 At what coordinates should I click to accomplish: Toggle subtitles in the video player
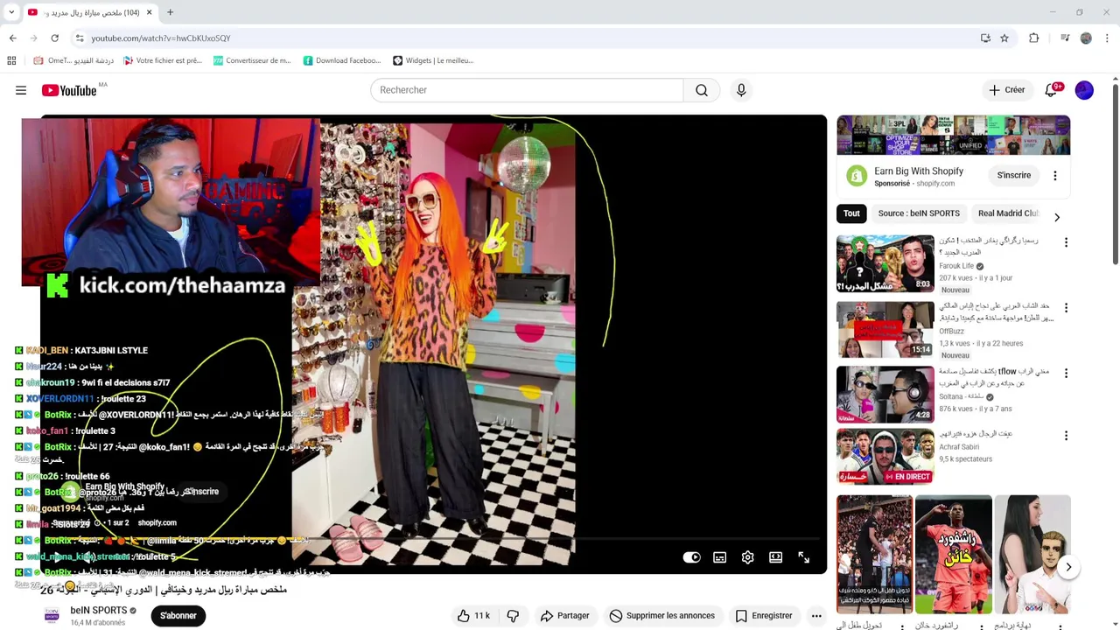(x=719, y=557)
